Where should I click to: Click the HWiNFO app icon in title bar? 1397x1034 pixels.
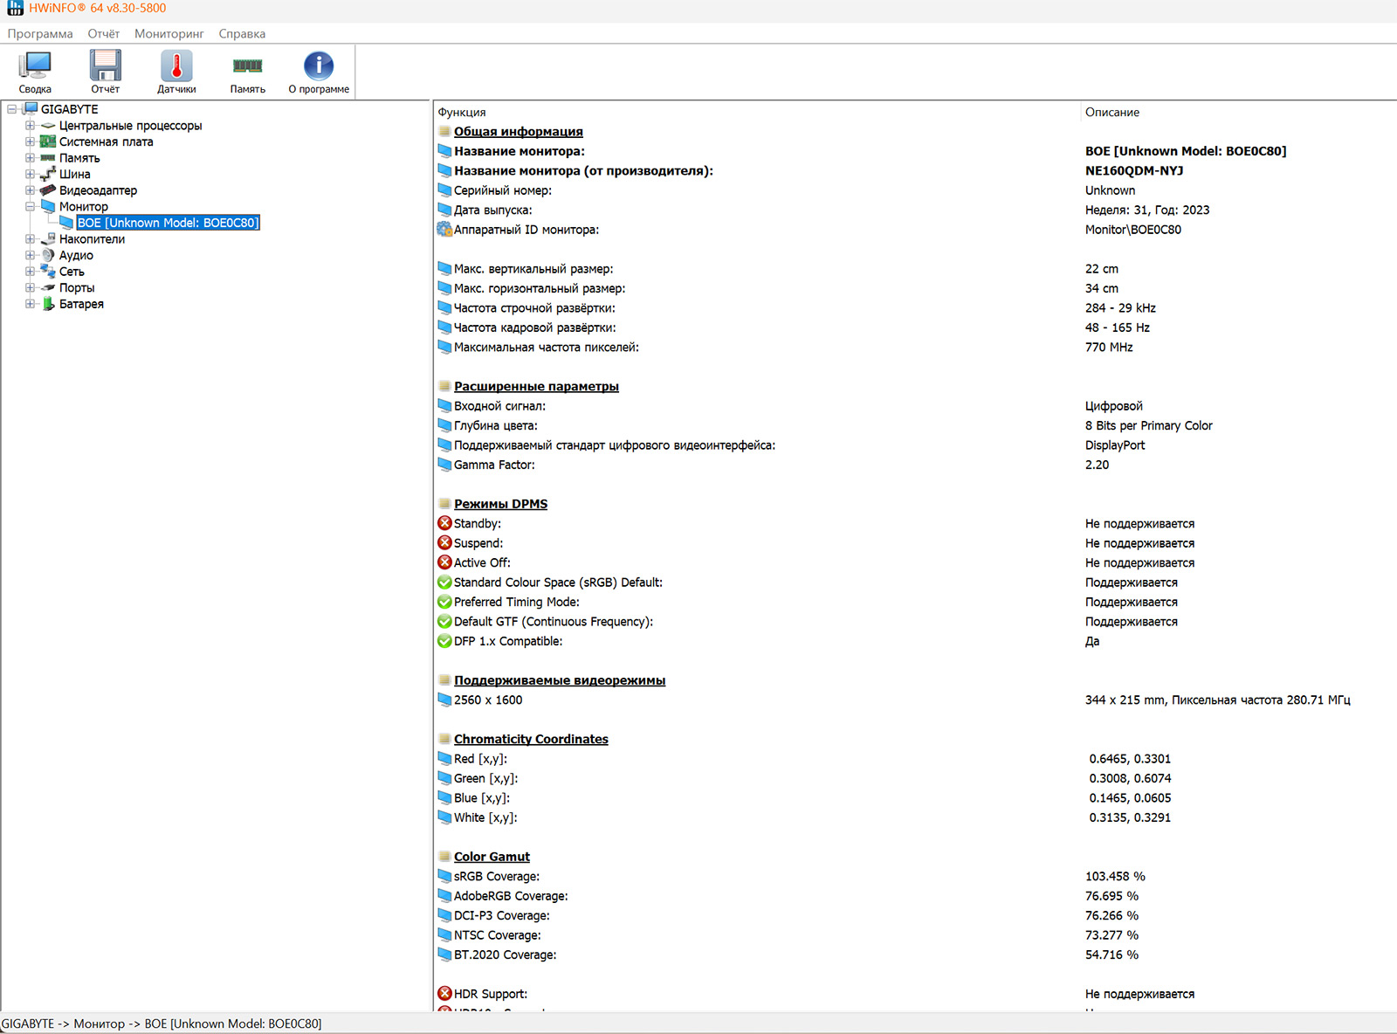tap(15, 8)
